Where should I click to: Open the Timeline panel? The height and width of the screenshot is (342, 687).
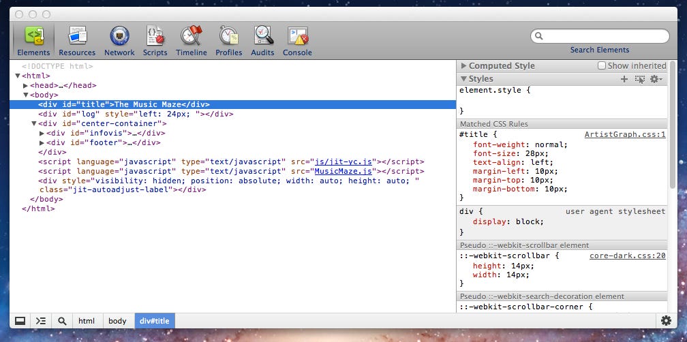[192, 41]
